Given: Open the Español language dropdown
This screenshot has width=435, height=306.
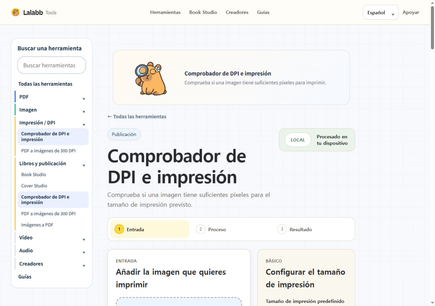Looking at the screenshot, I should 381,12.
